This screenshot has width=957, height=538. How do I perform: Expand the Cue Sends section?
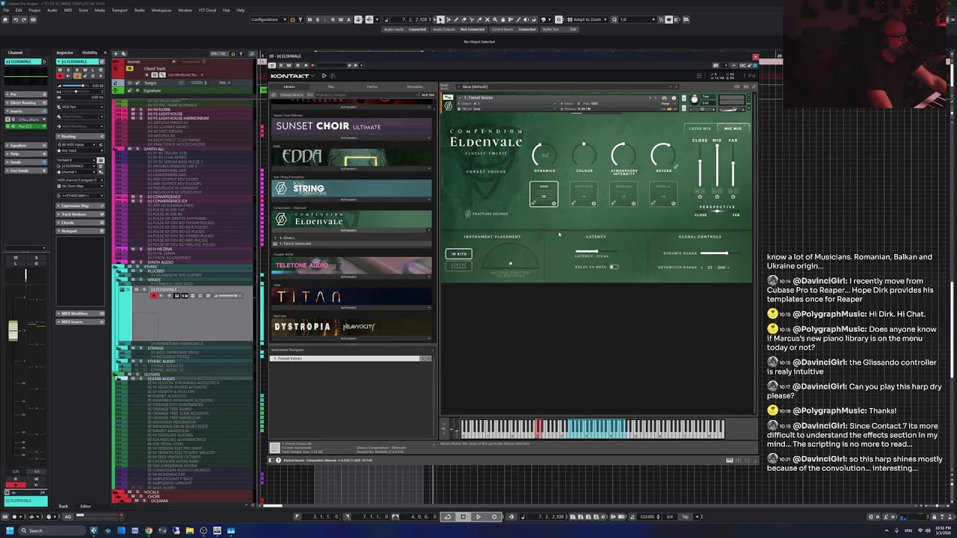25,170
